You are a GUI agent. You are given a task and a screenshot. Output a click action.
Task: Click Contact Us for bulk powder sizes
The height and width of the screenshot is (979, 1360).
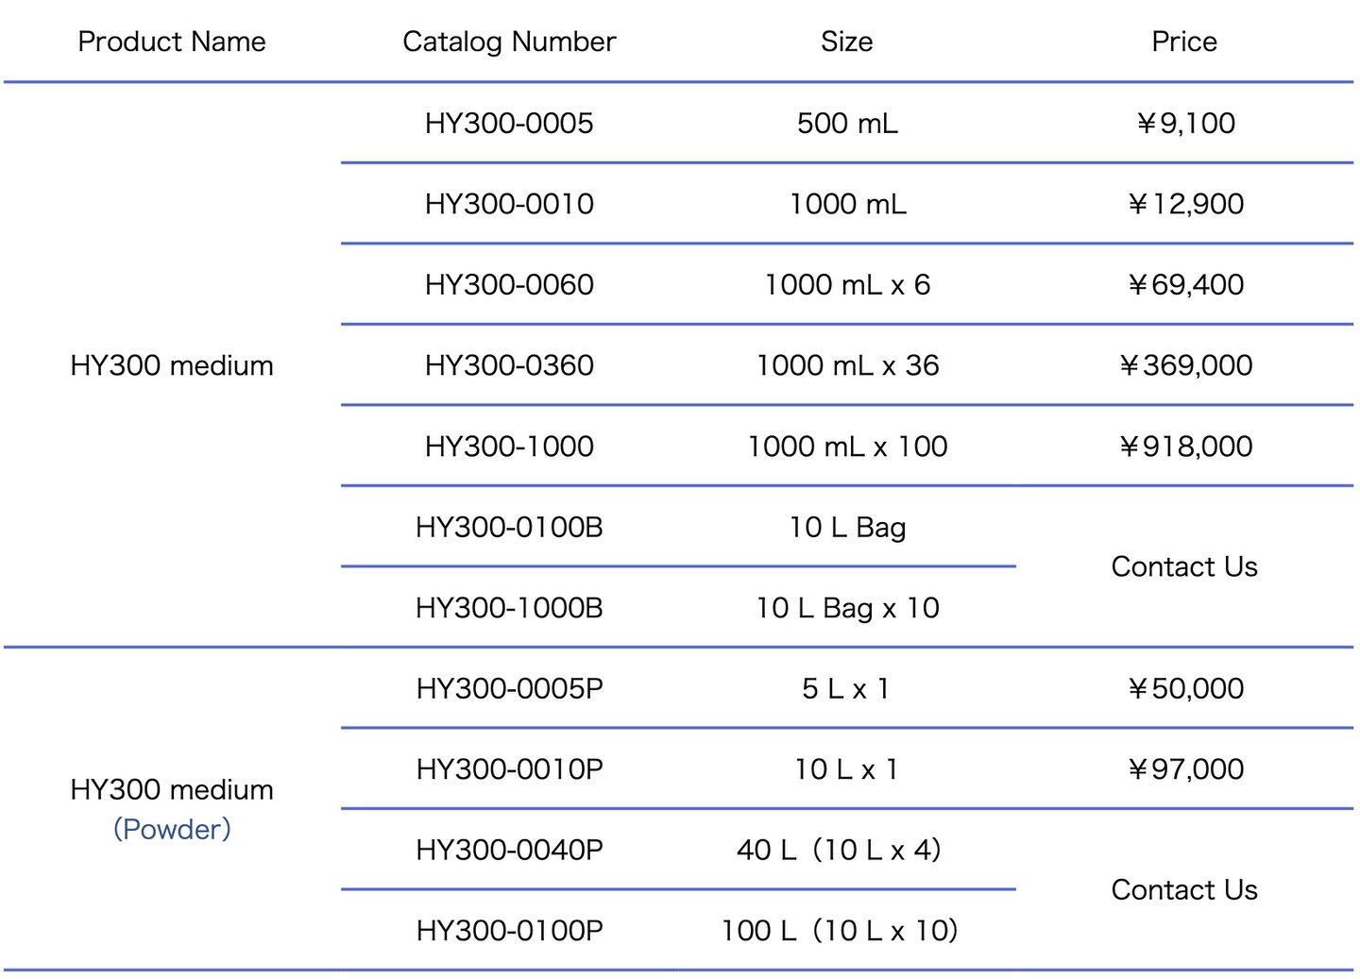tap(1184, 889)
